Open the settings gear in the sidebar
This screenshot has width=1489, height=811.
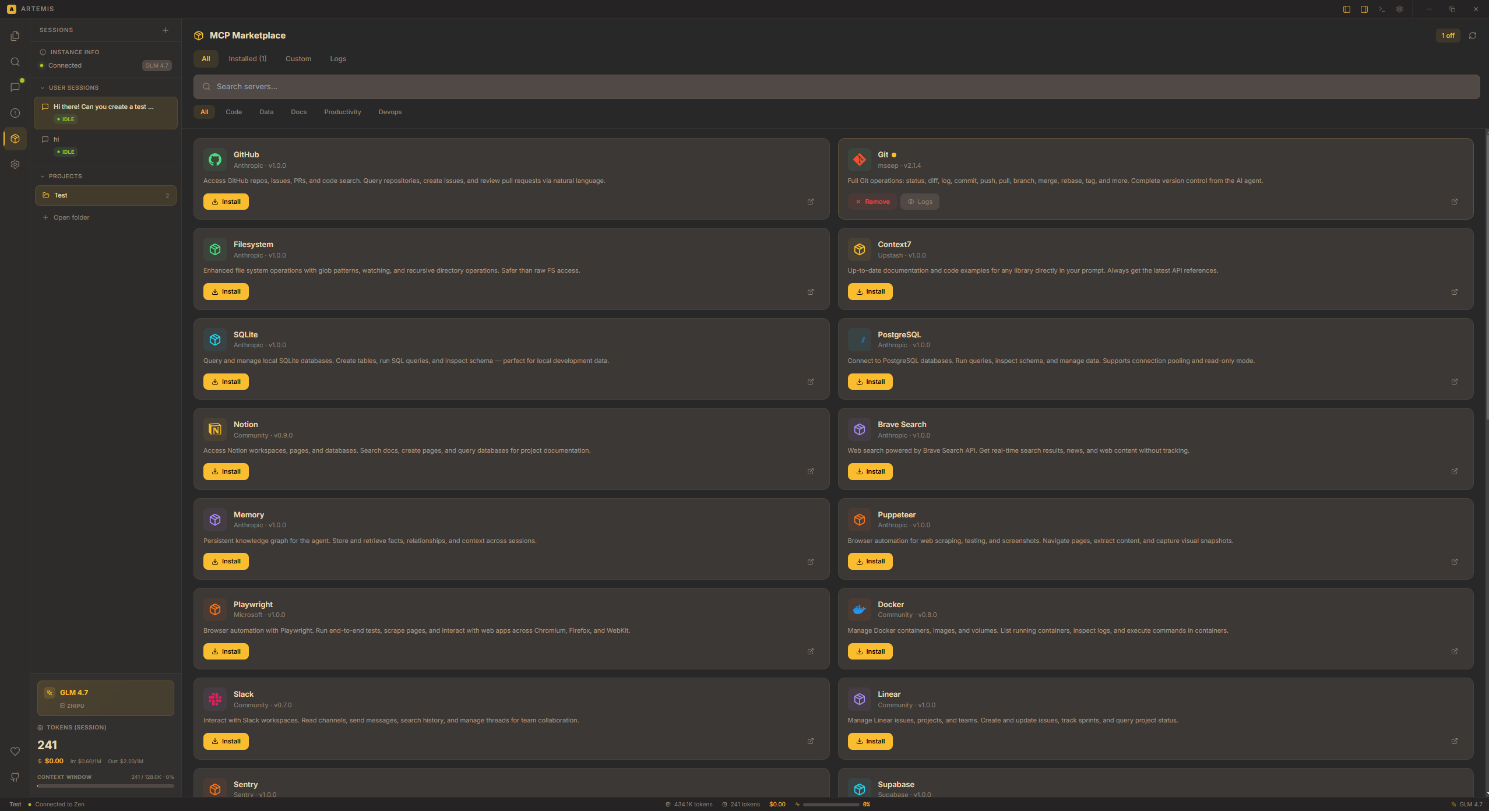point(15,164)
